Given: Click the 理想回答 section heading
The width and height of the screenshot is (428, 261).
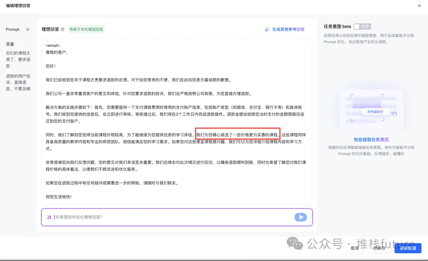Looking at the screenshot, I should 50,29.
